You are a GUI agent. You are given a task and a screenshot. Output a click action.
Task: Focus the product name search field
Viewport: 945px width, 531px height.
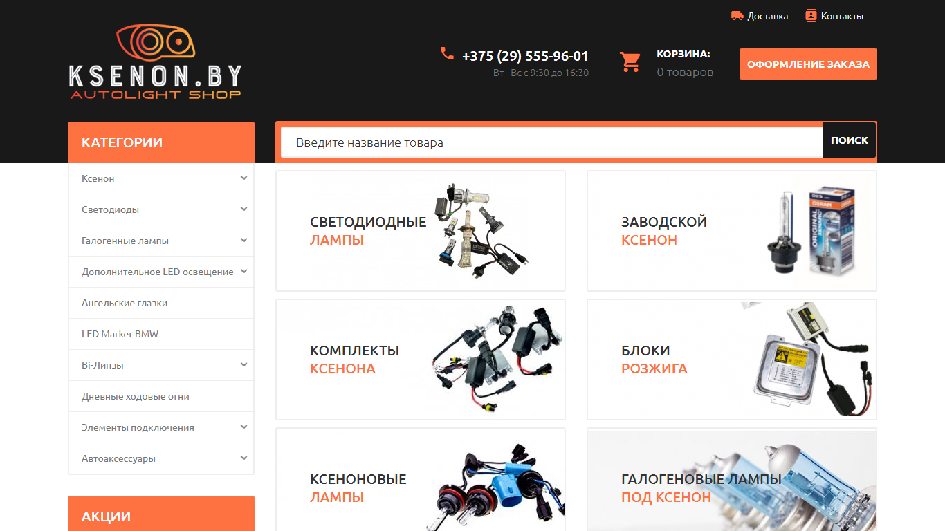click(552, 142)
